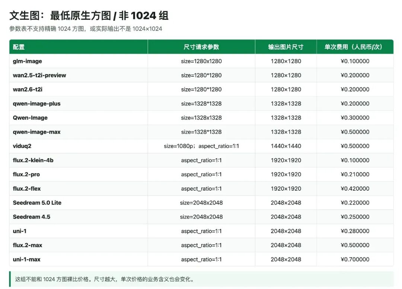Viewport: 402px width, 289px height.
Task: Click size=1280*1280 parameter in wan2.5-t2i-preview row
Action: (201, 75)
